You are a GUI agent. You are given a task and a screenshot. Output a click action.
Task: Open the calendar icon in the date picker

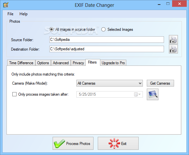click(136, 94)
